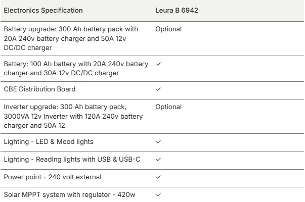Click the CBE Distribution Board label
This screenshot has width=305, height=202.
click(39, 89)
